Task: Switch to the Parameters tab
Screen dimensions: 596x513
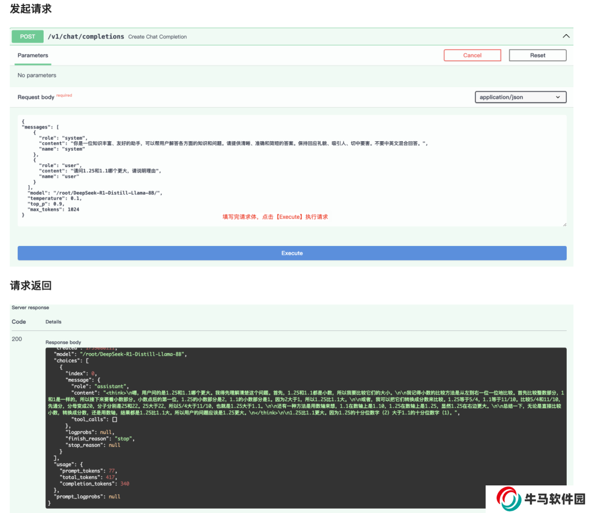Action: pos(33,55)
